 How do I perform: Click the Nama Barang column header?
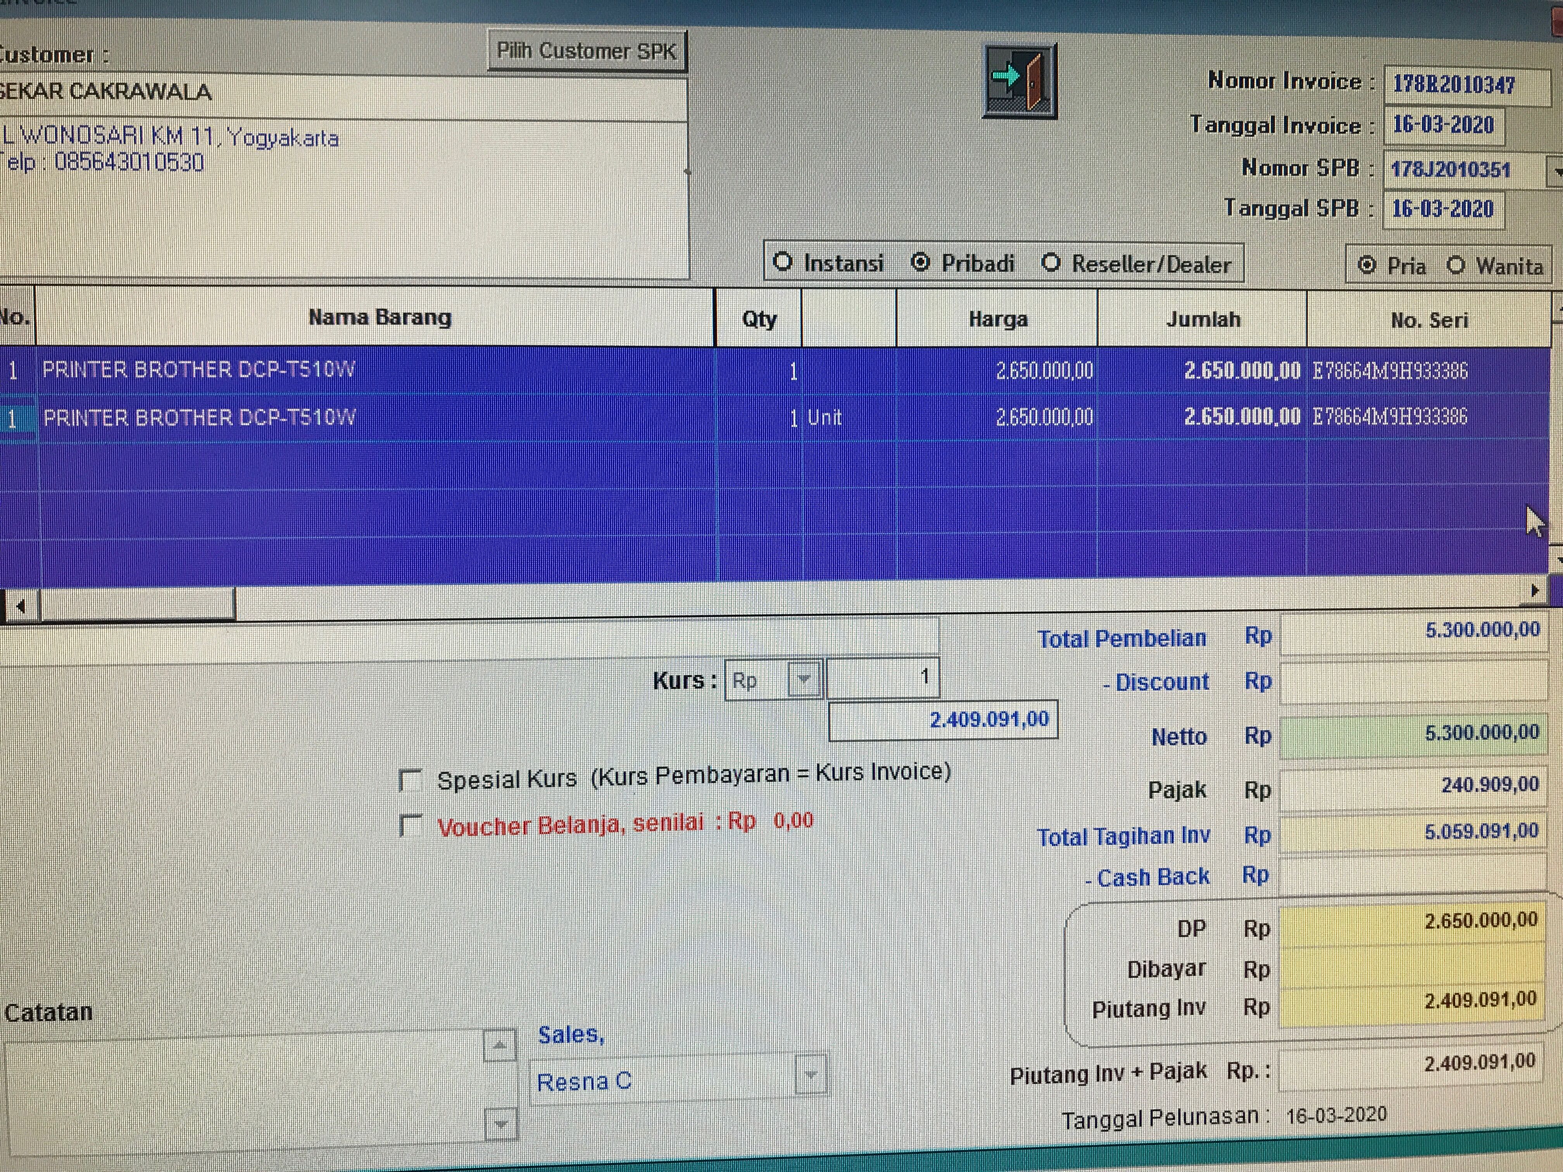[379, 317]
